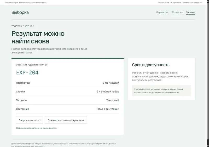Click the value Текстовый
The height and width of the screenshot is (147, 209).
pyautogui.click(x=113, y=100)
